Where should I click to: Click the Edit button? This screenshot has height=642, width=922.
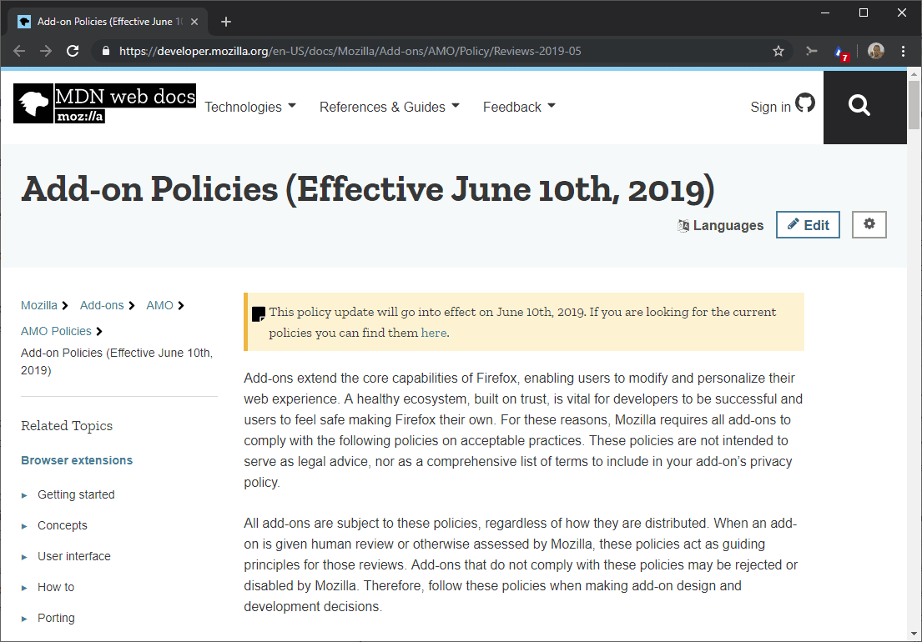[x=808, y=224]
